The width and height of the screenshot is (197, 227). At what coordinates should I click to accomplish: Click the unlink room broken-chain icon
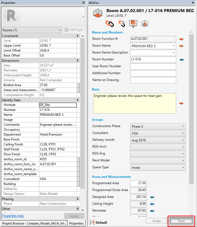tap(121, 24)
